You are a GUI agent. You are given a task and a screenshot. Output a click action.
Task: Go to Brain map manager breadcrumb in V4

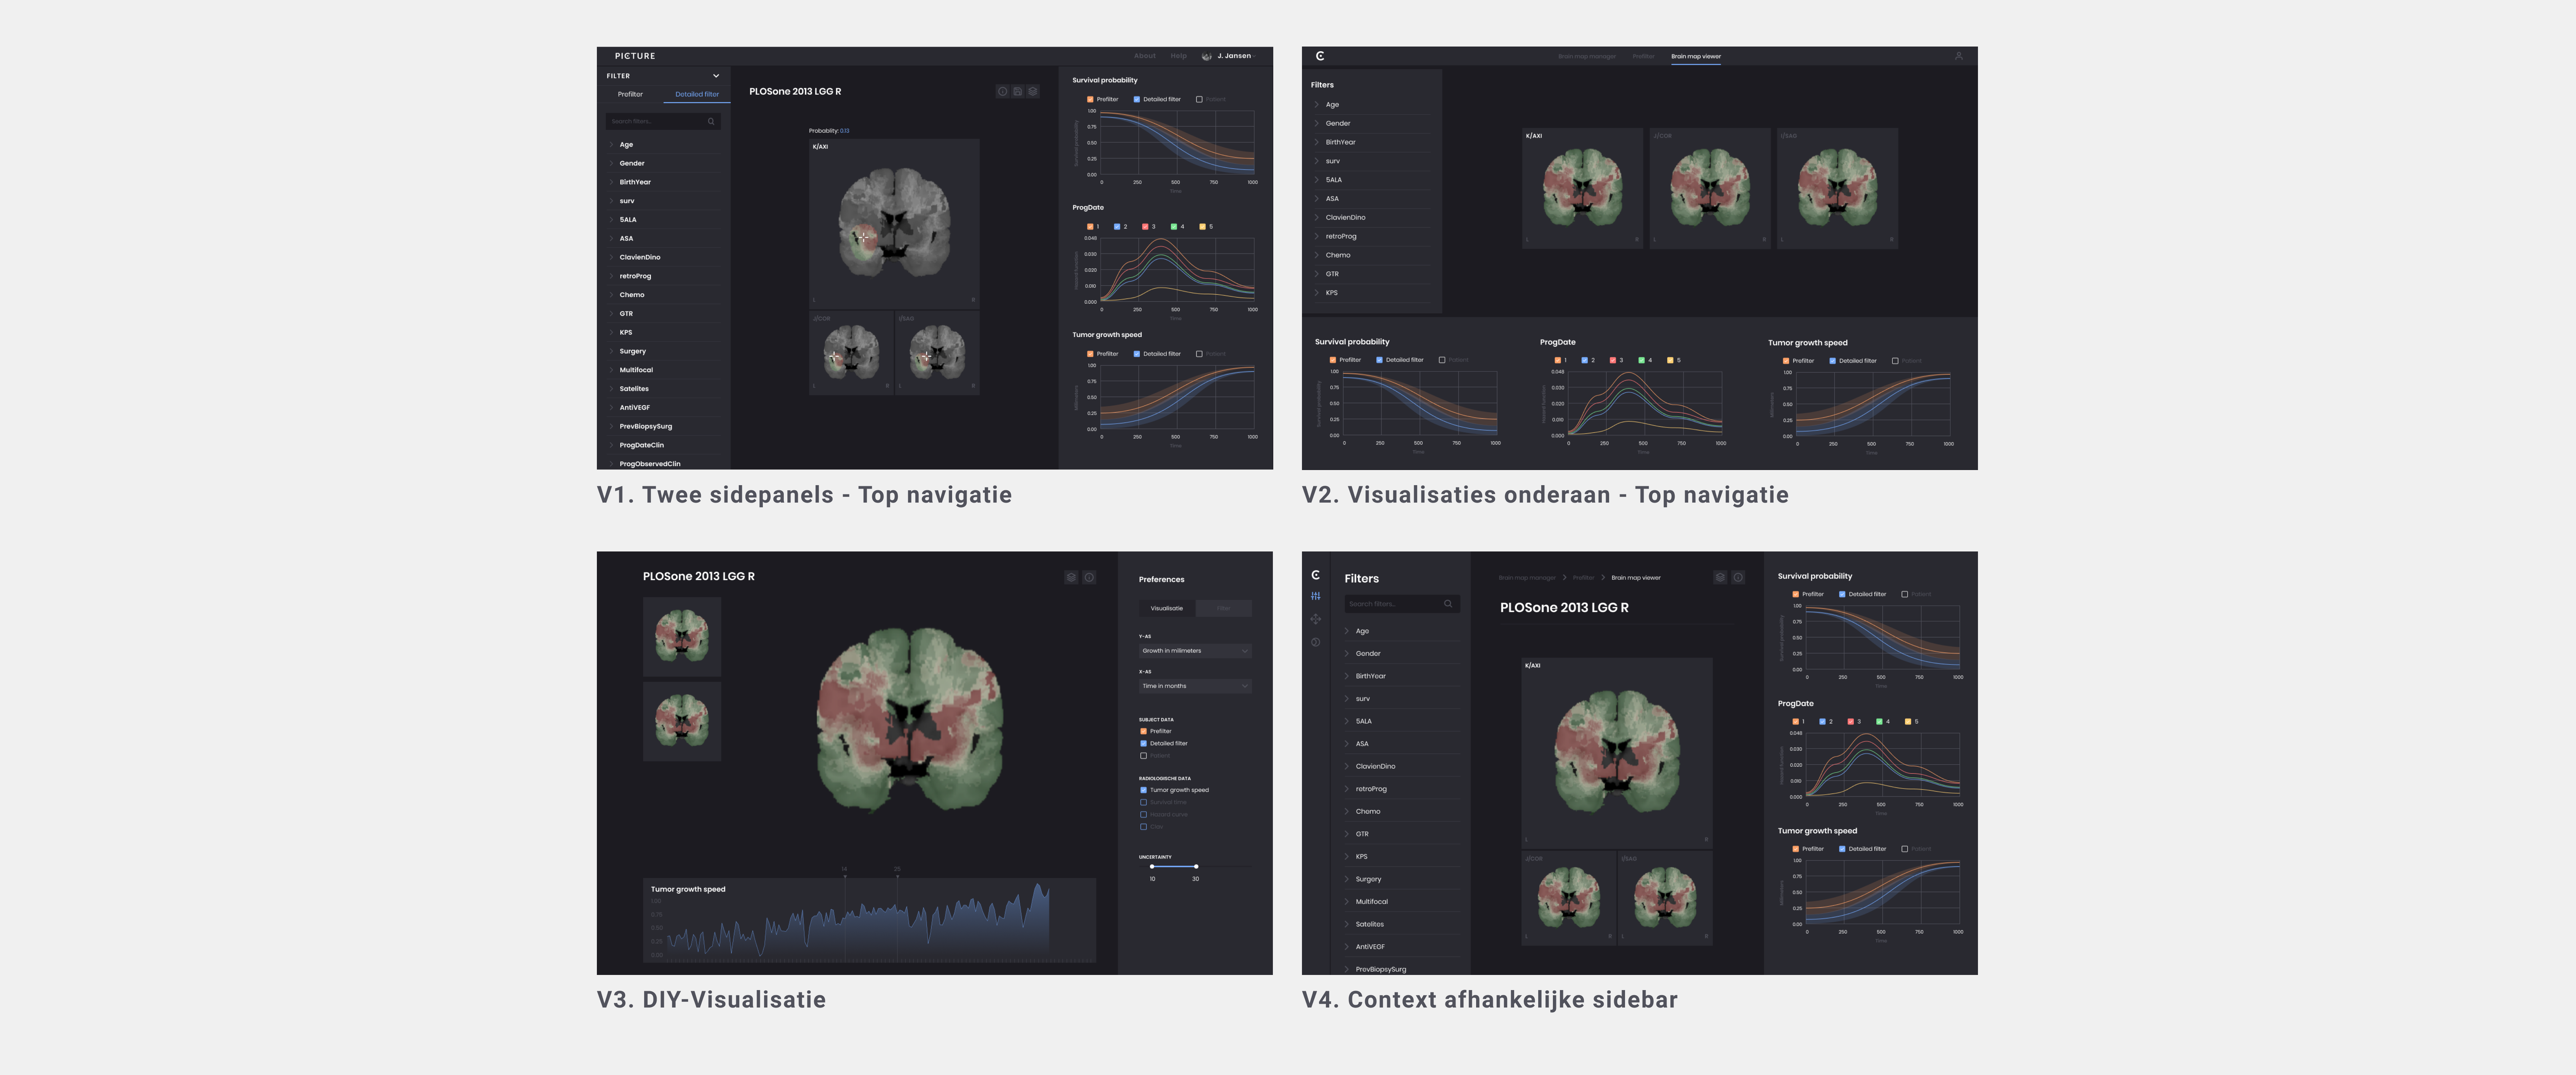1527,578
